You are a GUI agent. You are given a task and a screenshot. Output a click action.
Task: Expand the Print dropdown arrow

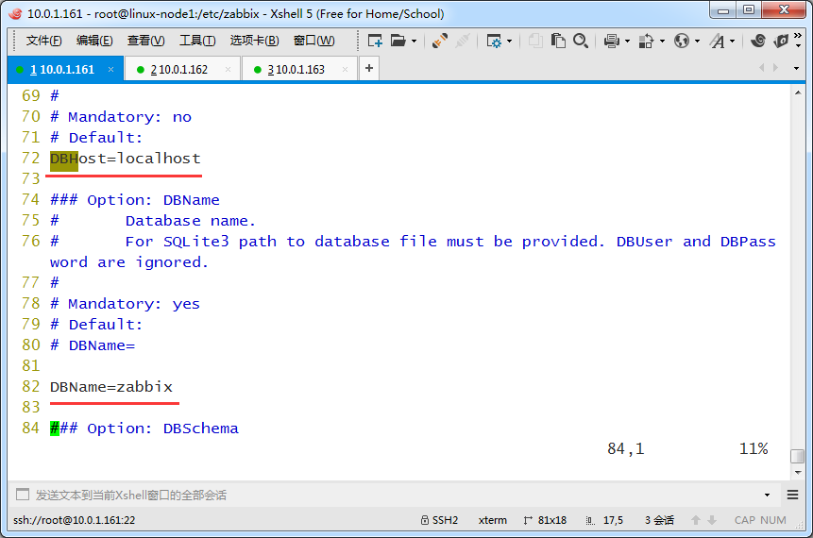(x=627, y=41)
